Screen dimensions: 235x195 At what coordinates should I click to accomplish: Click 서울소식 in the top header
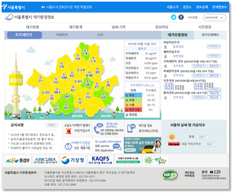click(x=172, y=7)
